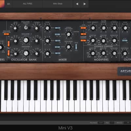The height and width of the screenshot is (131, 131).
Task: Toggle the External Input mixer switch
Action: coord(58,34)
